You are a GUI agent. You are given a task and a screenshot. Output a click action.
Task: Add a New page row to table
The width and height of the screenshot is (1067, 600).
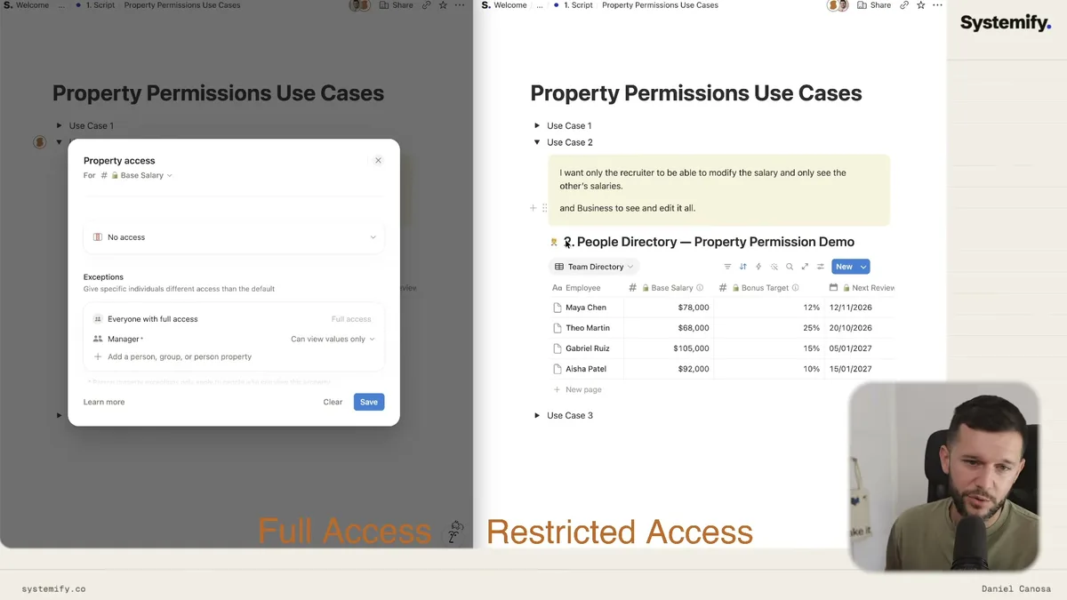(578, 389)
